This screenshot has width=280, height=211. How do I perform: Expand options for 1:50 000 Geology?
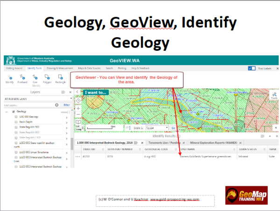coord(67,117)
